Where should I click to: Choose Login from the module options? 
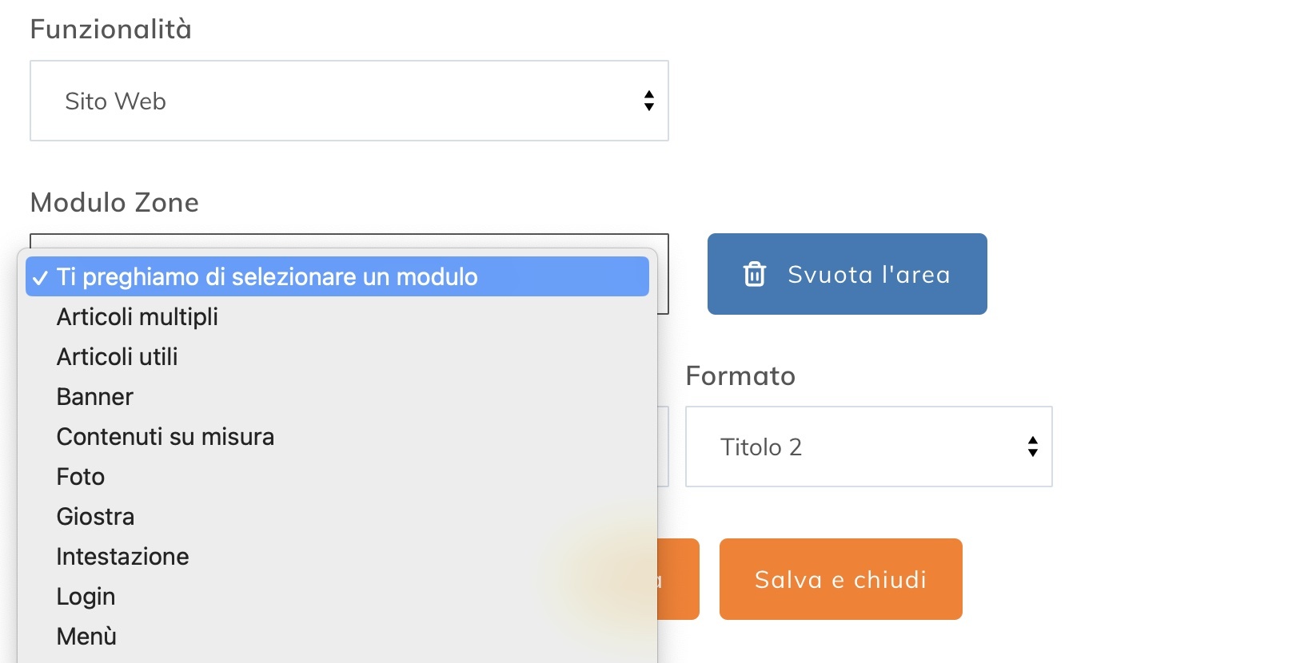coord(85,597)
